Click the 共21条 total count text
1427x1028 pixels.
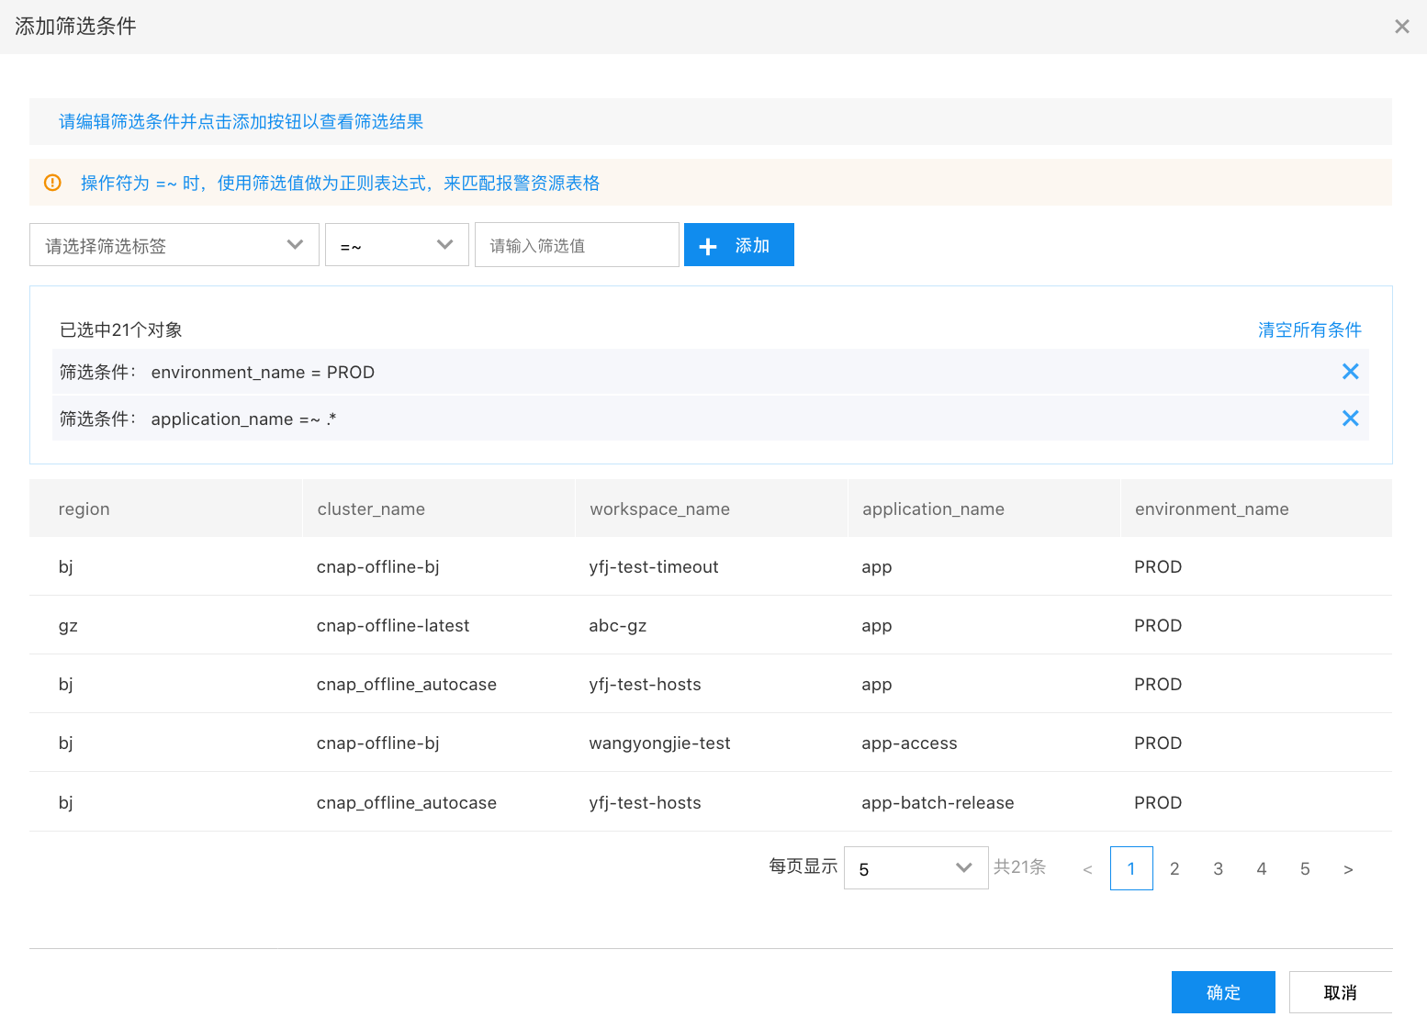click(1019, 866)
